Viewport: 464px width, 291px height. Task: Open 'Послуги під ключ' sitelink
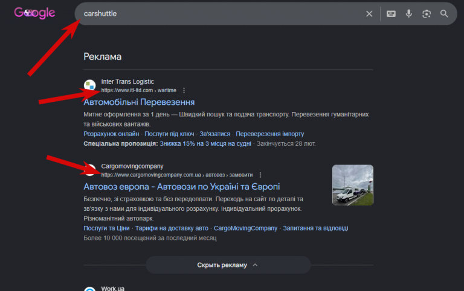coord(169,134)
